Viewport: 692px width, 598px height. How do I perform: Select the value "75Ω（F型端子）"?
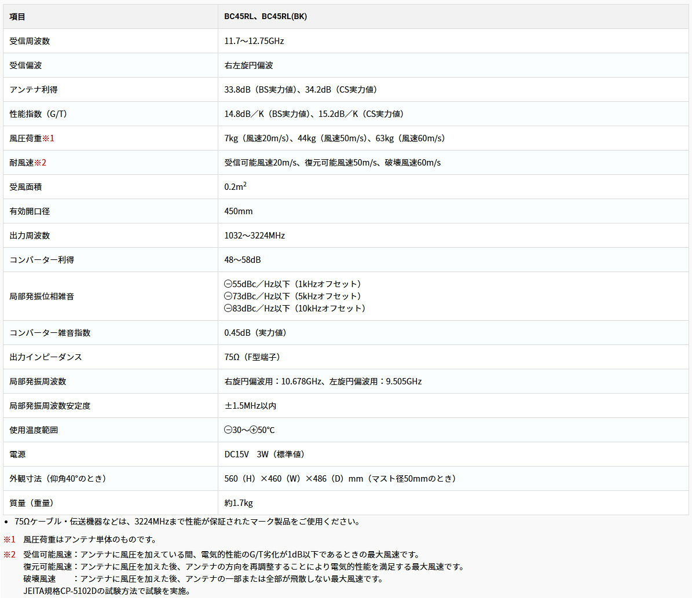tap(254, 357)
